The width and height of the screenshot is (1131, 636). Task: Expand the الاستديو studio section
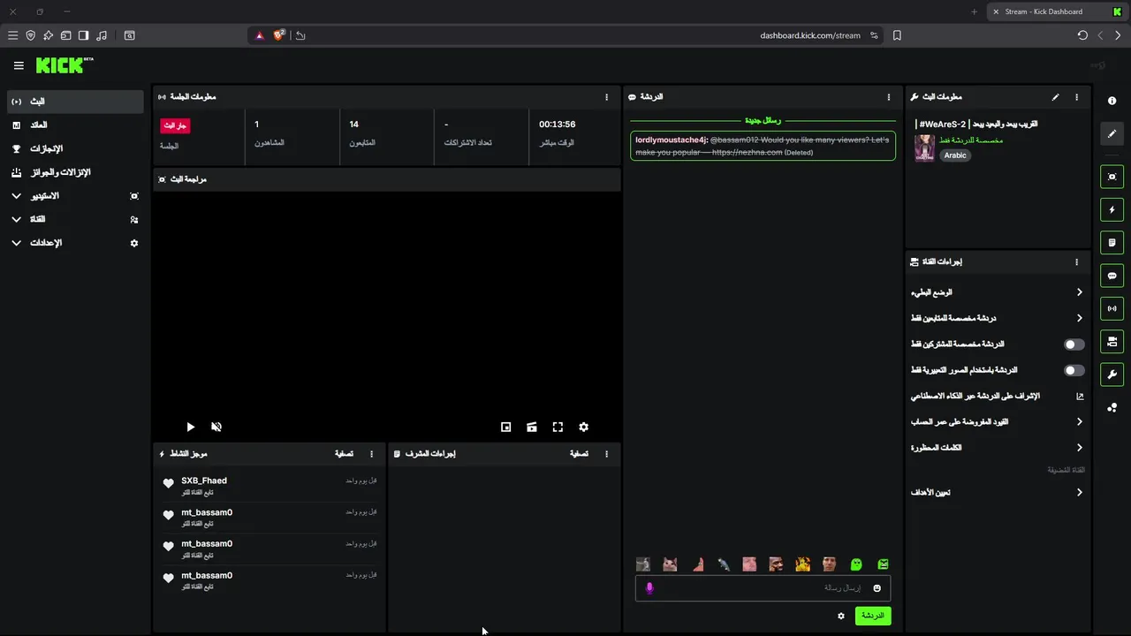(x=75, y=195)
